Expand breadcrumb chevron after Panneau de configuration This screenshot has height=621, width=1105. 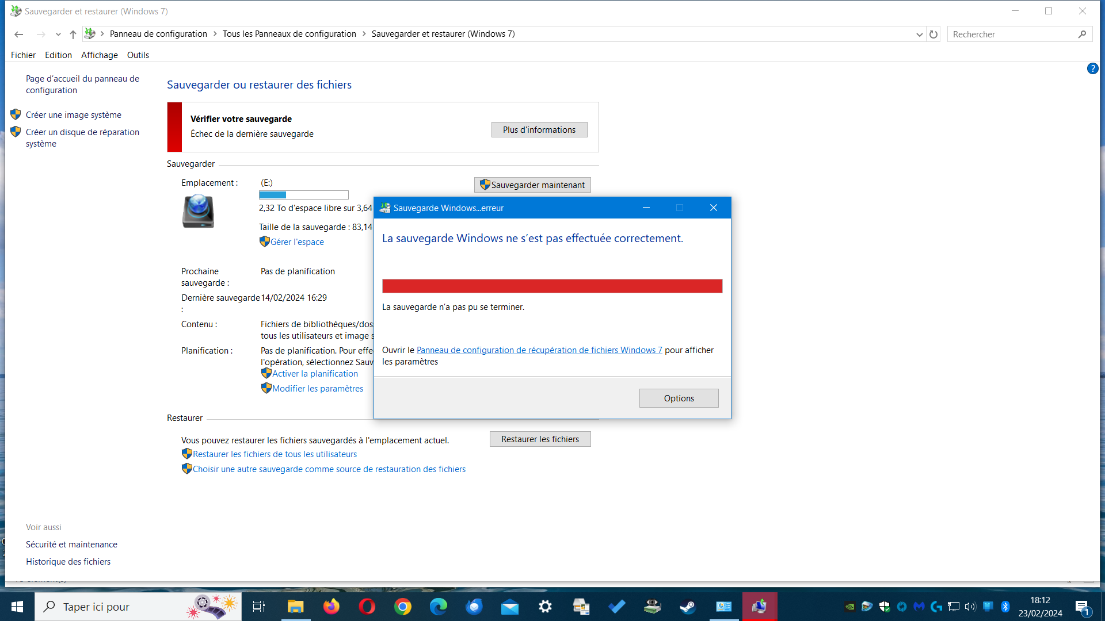(x=215, y=34)
